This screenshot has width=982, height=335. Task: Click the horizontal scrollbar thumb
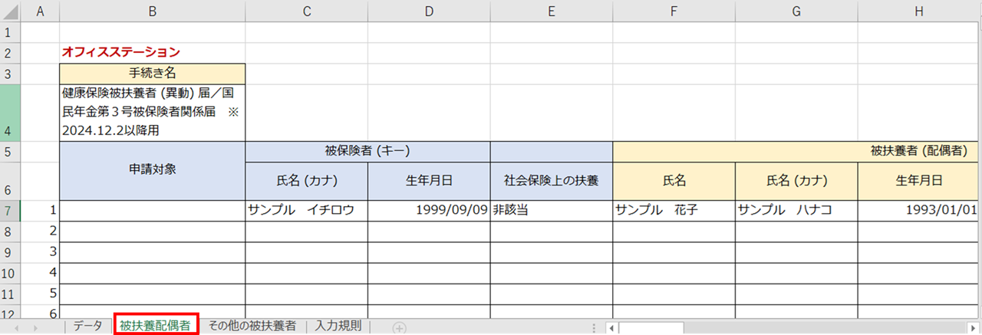(651, 328)
